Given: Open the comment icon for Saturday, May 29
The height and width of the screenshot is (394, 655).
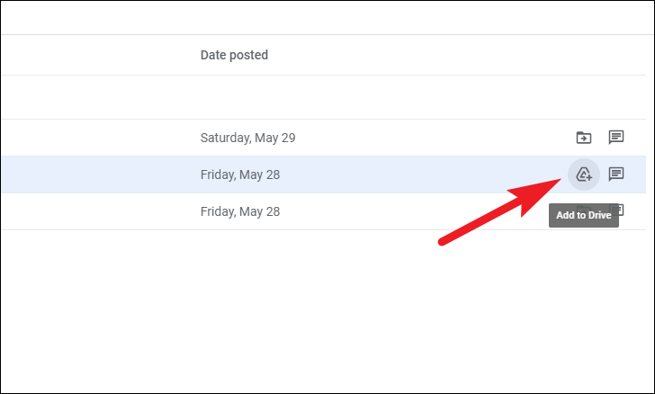Looking at the screenshot, I should coord(616,138).
